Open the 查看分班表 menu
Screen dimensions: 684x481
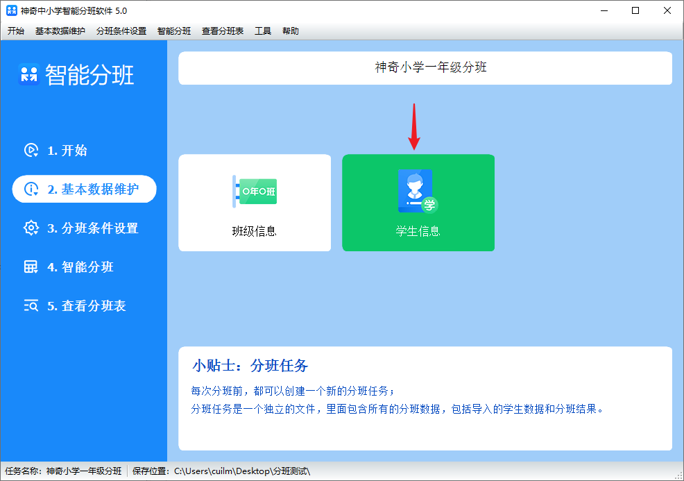pyautogui.click(x=223, y=31)
